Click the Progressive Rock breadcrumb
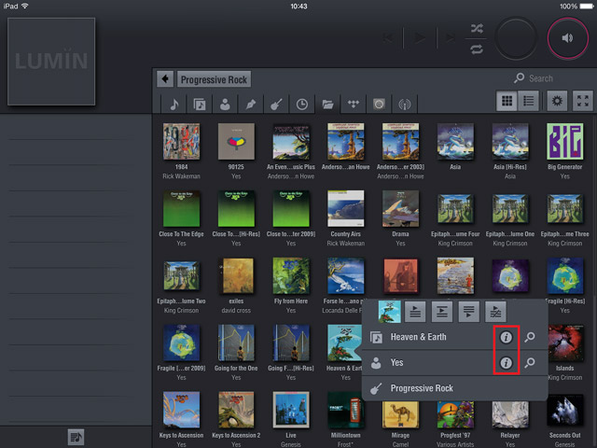 click(214, 79)
